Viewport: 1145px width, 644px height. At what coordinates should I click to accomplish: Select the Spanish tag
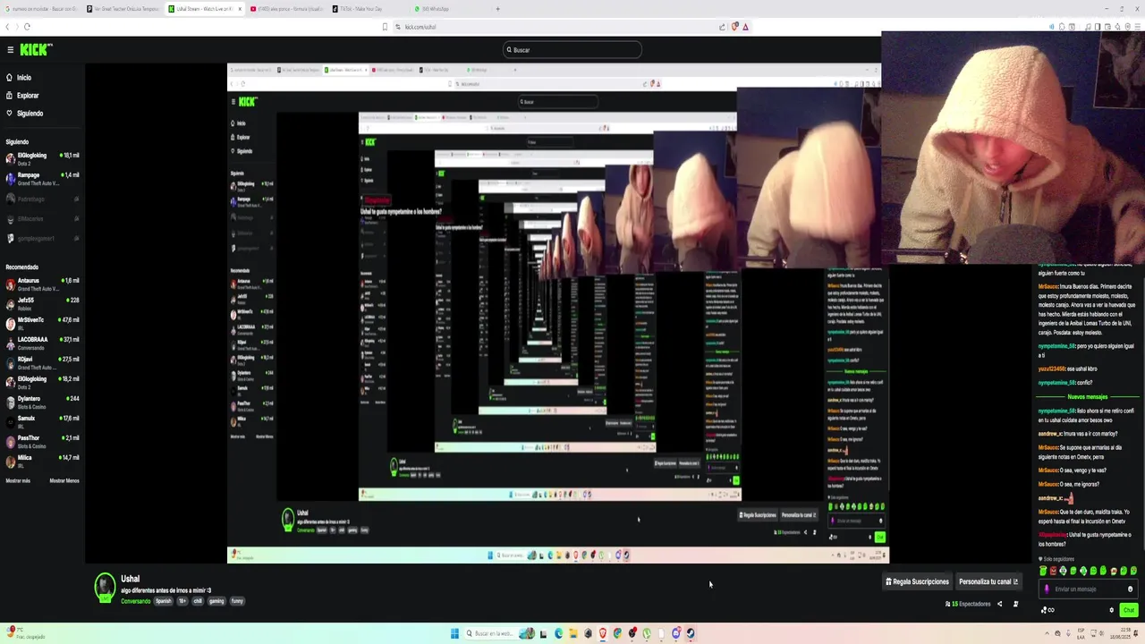click(x=163, y=601)
